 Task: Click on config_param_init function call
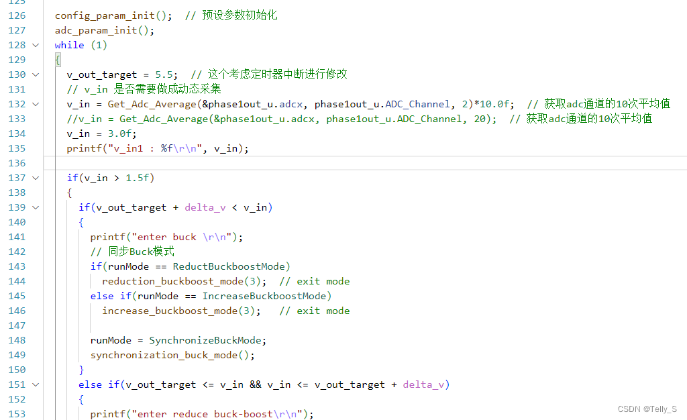pyautogui.click(x=113, y=15)
